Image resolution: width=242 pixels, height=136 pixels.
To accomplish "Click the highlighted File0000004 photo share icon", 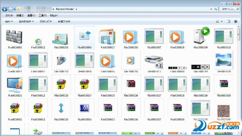I will point(84,36).
